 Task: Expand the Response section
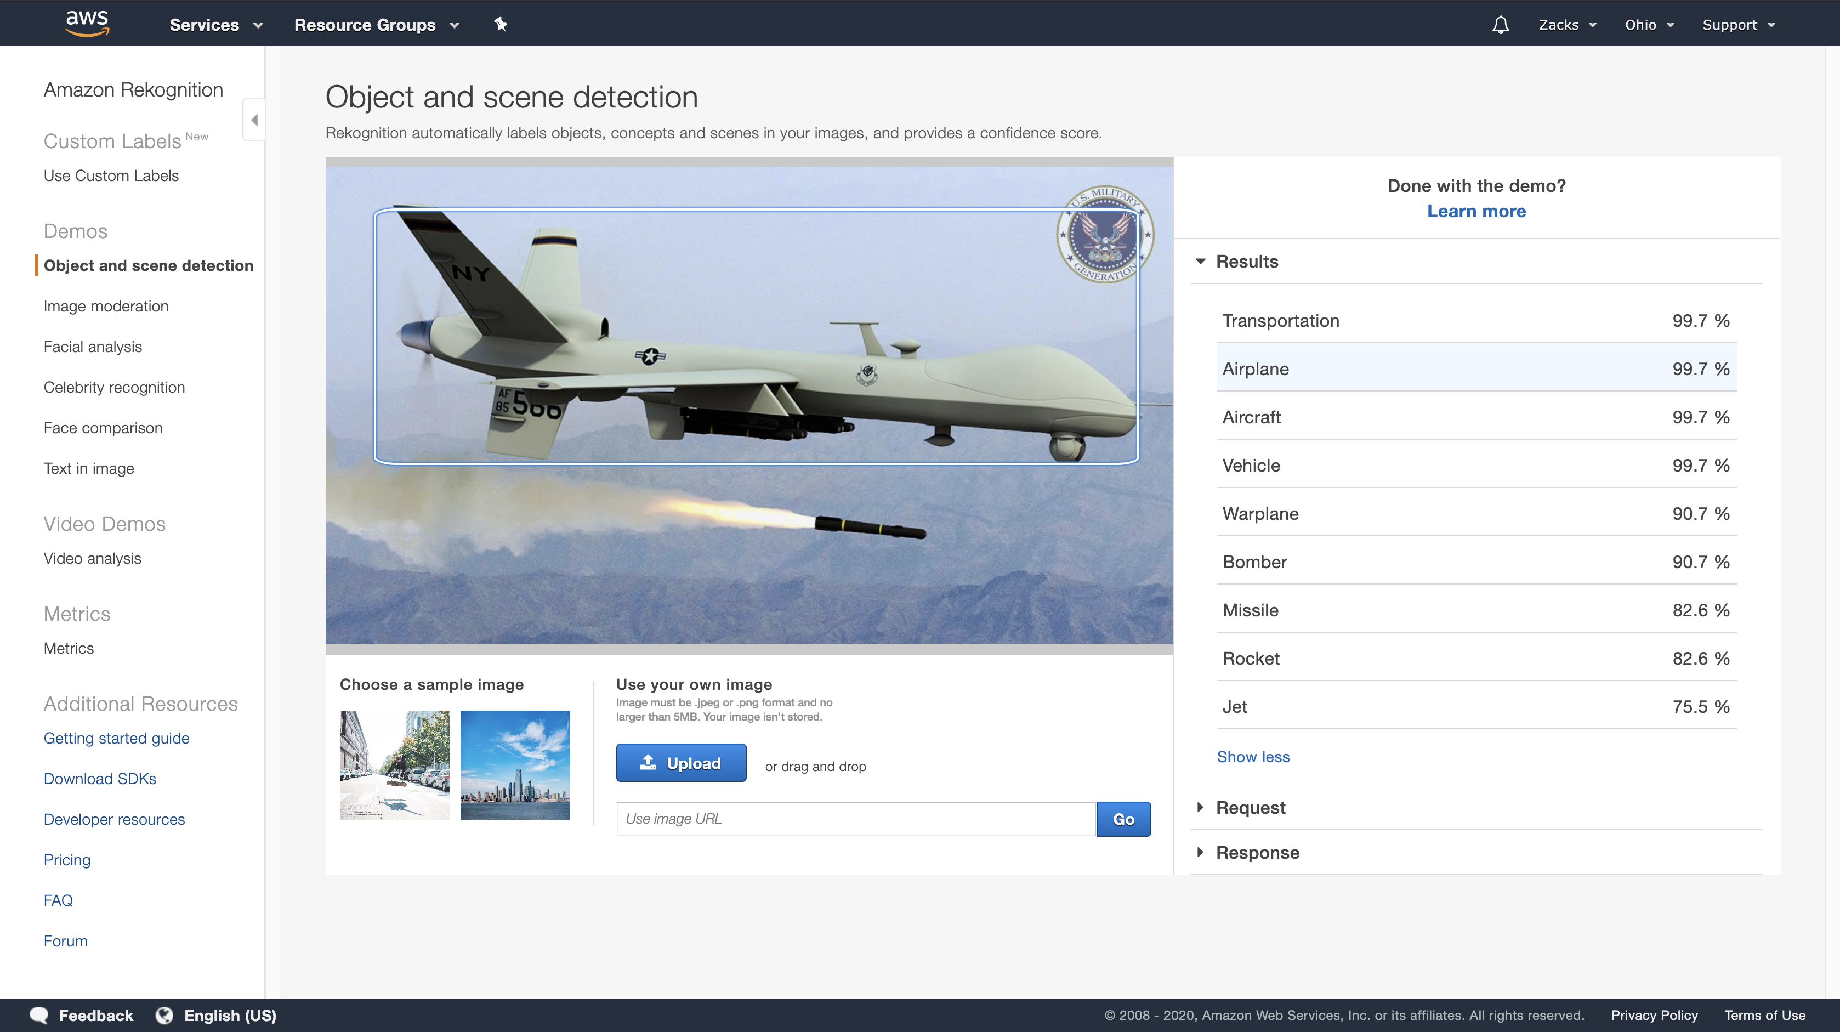[1200, 852]
